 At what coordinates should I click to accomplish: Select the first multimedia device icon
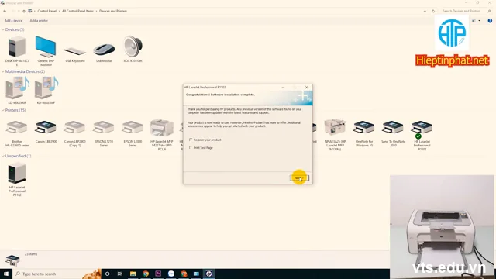17,88
